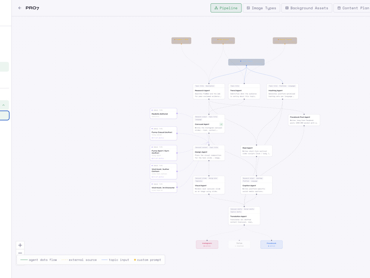Click the 'Caption drafts' tag on Translation Agent
370x278 pixels.
pos(236,212)
